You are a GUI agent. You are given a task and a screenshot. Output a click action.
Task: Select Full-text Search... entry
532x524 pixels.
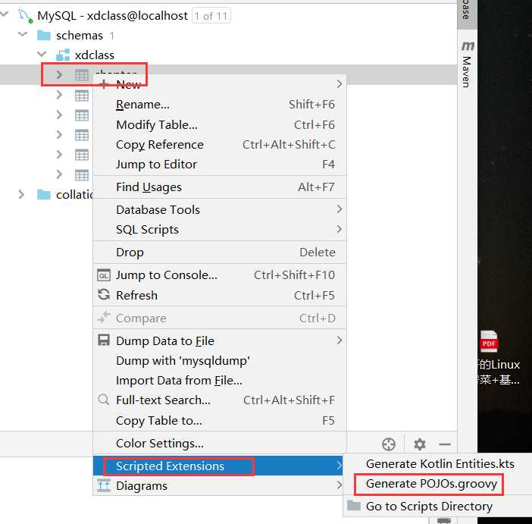point(219,400)
